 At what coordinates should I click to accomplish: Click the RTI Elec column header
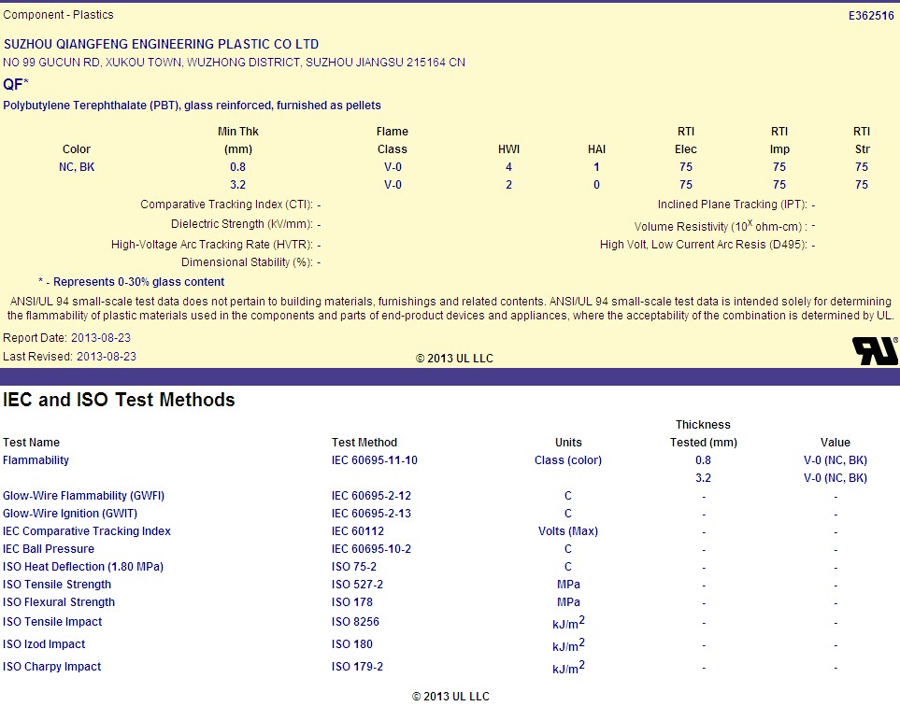[x=685, y=140]
